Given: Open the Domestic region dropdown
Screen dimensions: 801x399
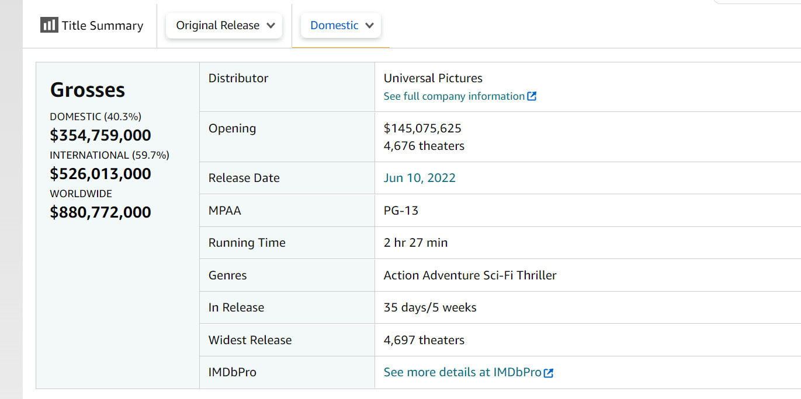Looking at the screenshot, I should pyautogui.click(x=341, y=26).
